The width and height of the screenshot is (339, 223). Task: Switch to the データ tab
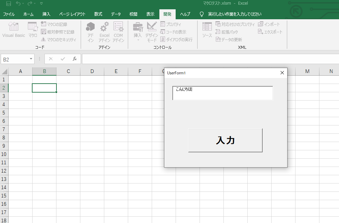pyautogui.click(x=116, y=14)
